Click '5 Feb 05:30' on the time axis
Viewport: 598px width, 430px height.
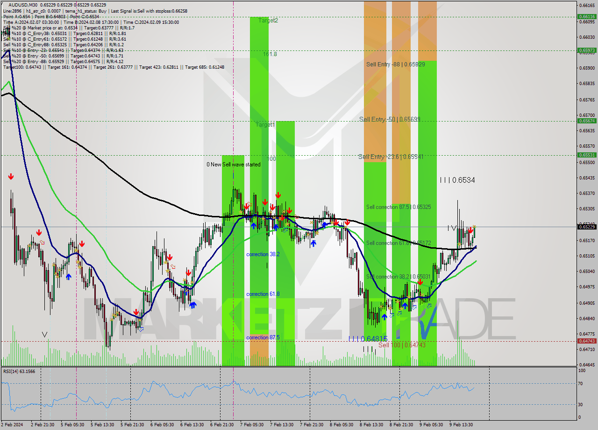coord(72,424)
